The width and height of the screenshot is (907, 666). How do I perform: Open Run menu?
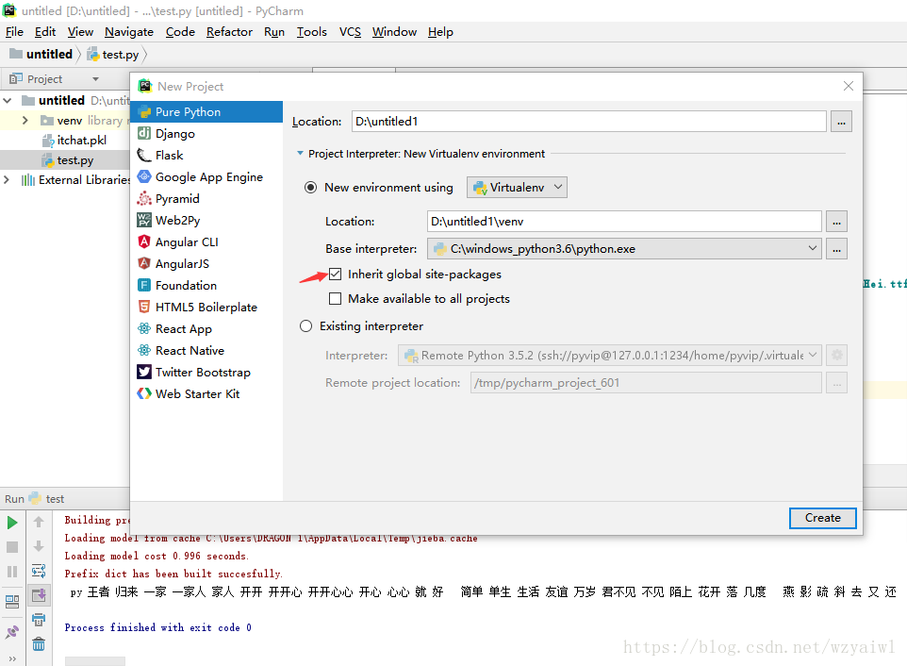[274, 32]
